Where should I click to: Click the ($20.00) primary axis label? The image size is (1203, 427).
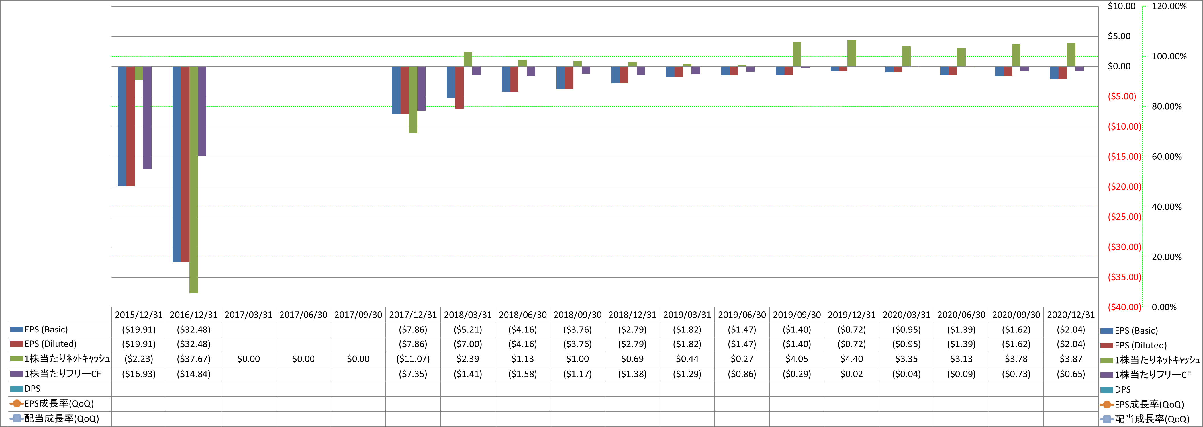click(1125, 187)
